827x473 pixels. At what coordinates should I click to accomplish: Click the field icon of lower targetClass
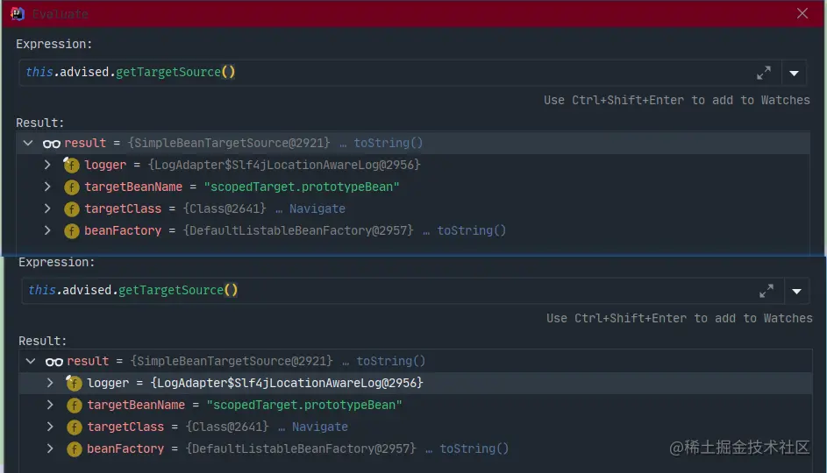[74, 427]
